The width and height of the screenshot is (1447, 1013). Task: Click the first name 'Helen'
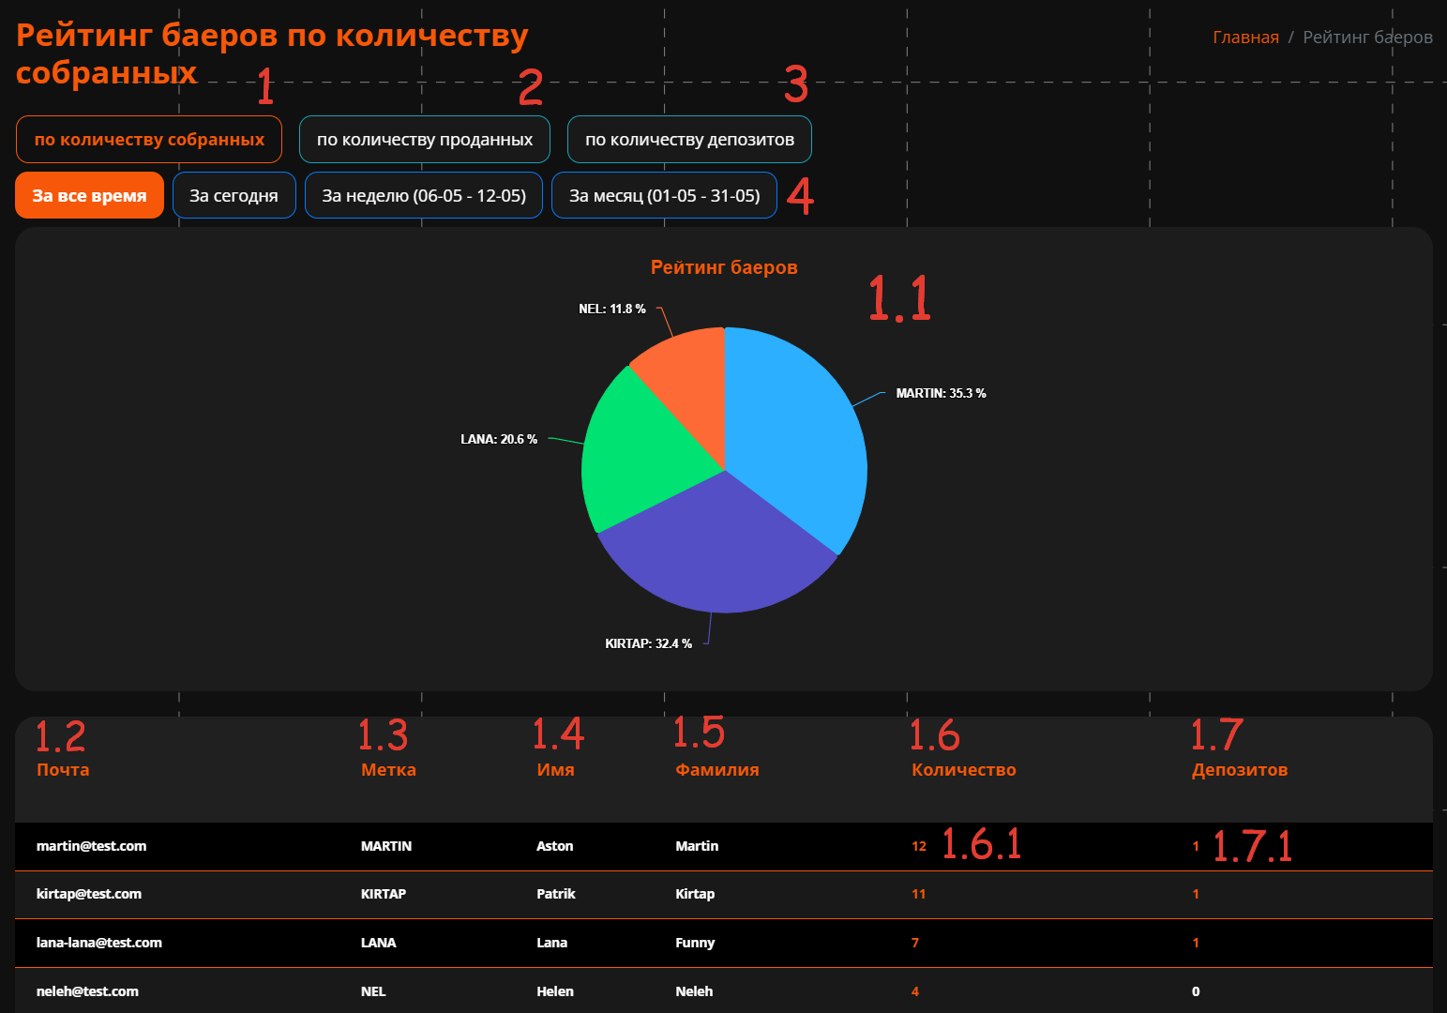pos(555,991)
